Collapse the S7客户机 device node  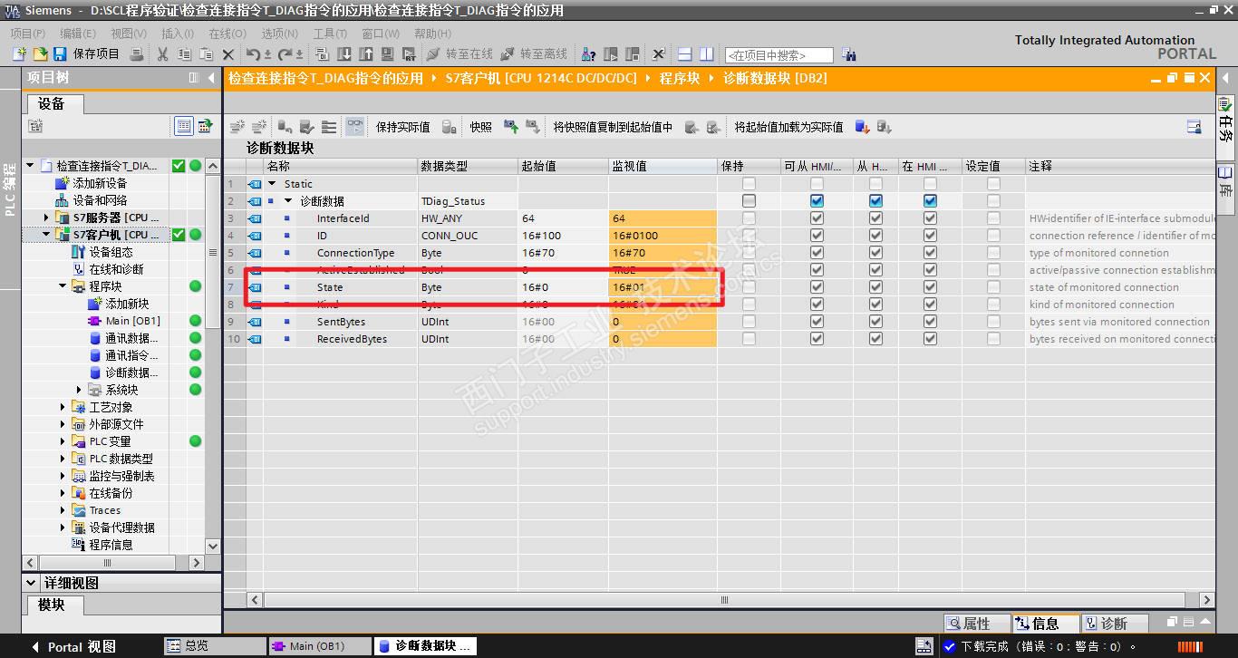47,235
